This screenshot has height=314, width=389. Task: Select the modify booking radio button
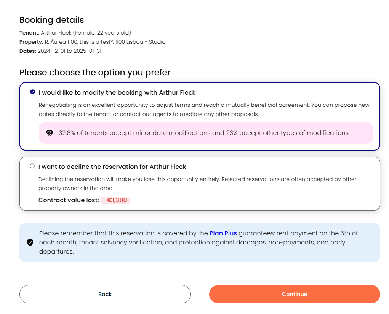coord(33,92)
